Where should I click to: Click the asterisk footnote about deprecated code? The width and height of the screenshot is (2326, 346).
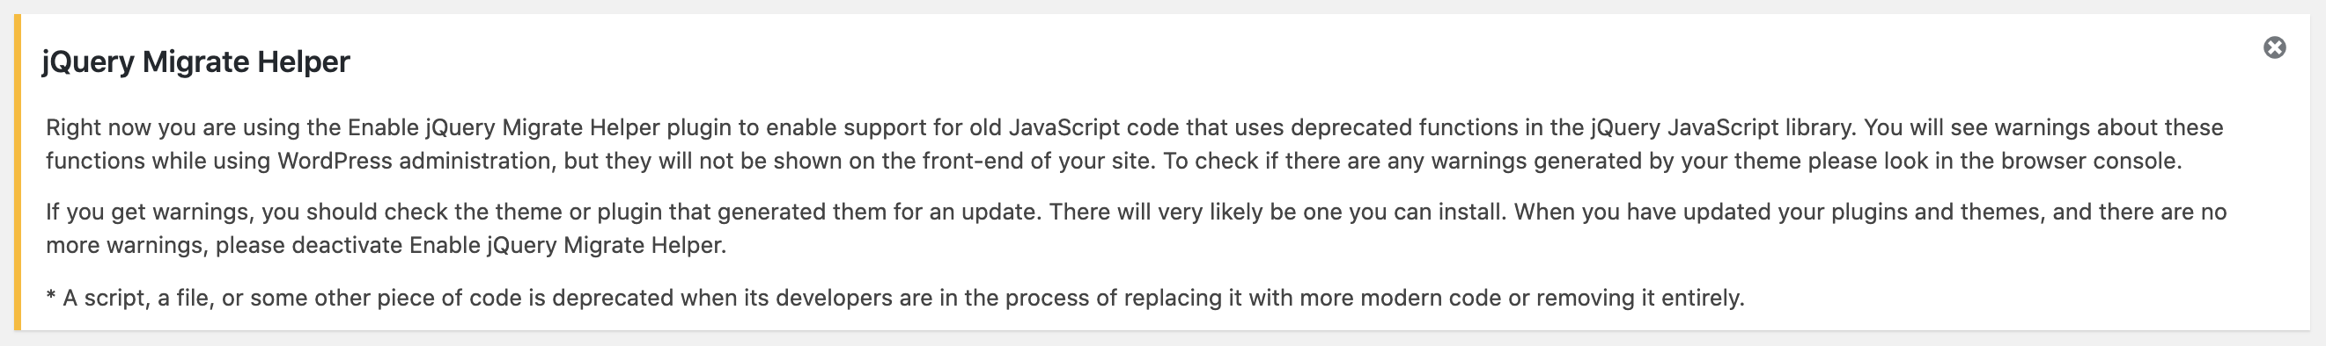894,299
